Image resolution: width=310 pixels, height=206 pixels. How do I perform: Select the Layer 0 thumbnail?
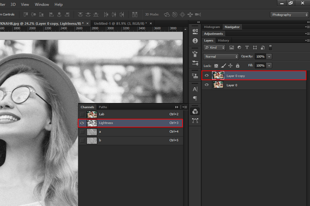point(218,85)
